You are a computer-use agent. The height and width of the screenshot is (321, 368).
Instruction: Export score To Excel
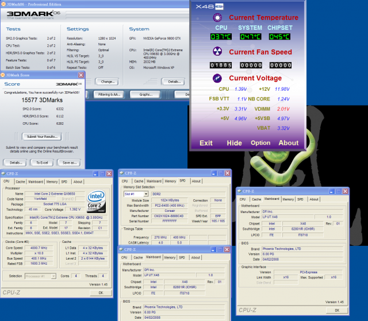click(42, 163)
